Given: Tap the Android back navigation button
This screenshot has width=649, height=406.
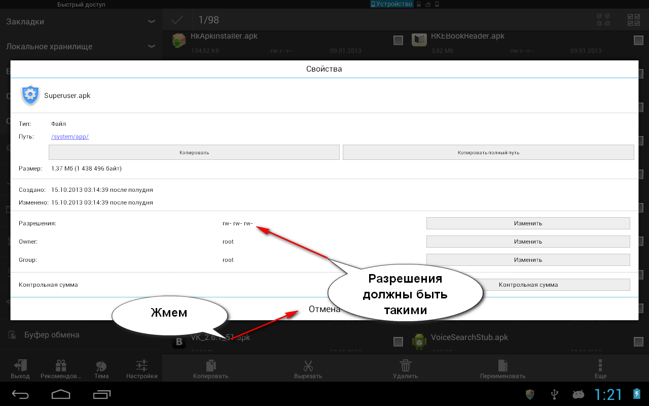Looking at the screenshot, I should 21,394.
